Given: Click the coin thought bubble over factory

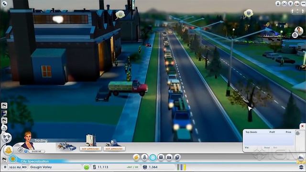Looking at the screenshot, I should [x=120, y=14].
